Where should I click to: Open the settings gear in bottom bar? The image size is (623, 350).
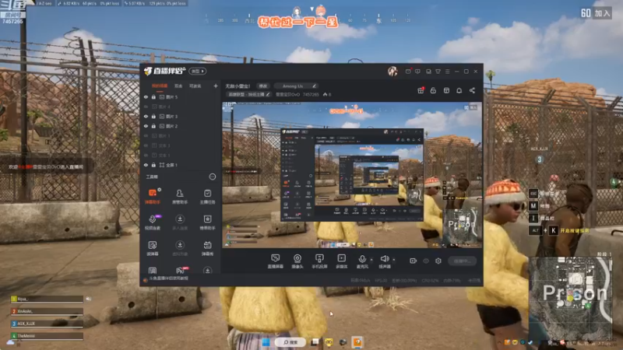(x=438, y=261)
